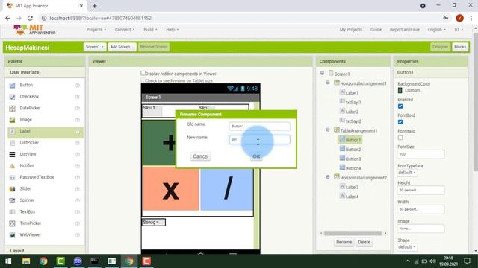Image resolution: width=478 pixels, height=268 pixels.
Task: Select the Button palette icon
Action: pyautogui.click(x=12, y=86)
